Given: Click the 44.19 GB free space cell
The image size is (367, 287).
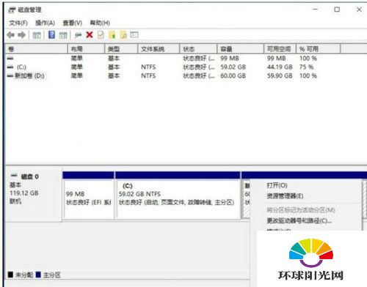Looking at the screenshot, I should 280,67.
